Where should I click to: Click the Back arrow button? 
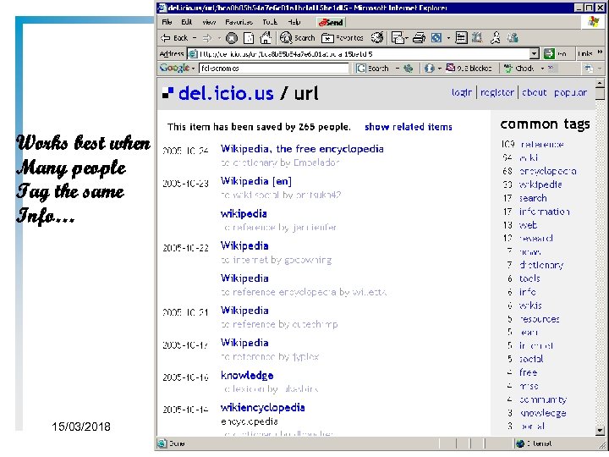pyautogui.click(x=174, y=38)
